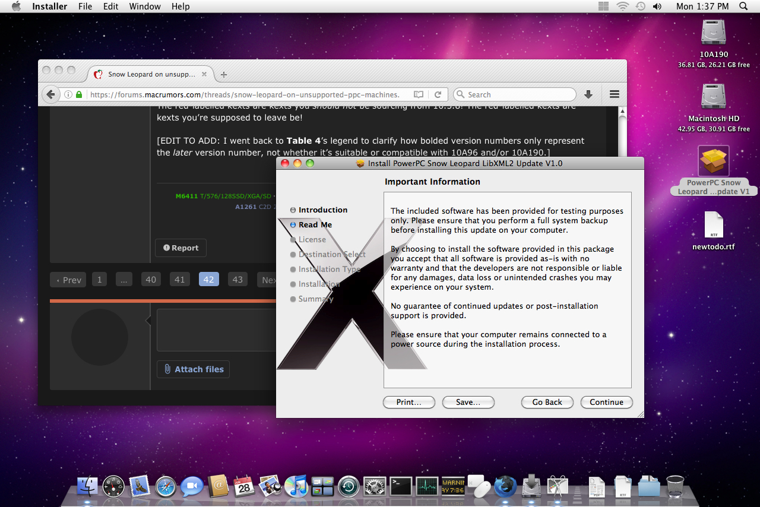Click the browser URL address field
The height and width of the screenshot is (507, 760).
[x=245, y=94]
